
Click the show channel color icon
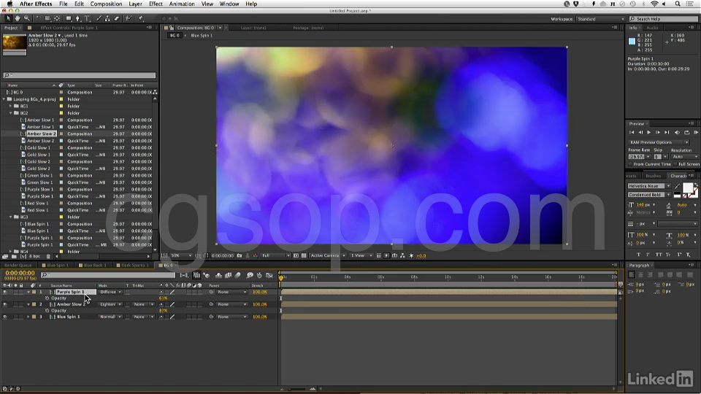coord(256,255)
